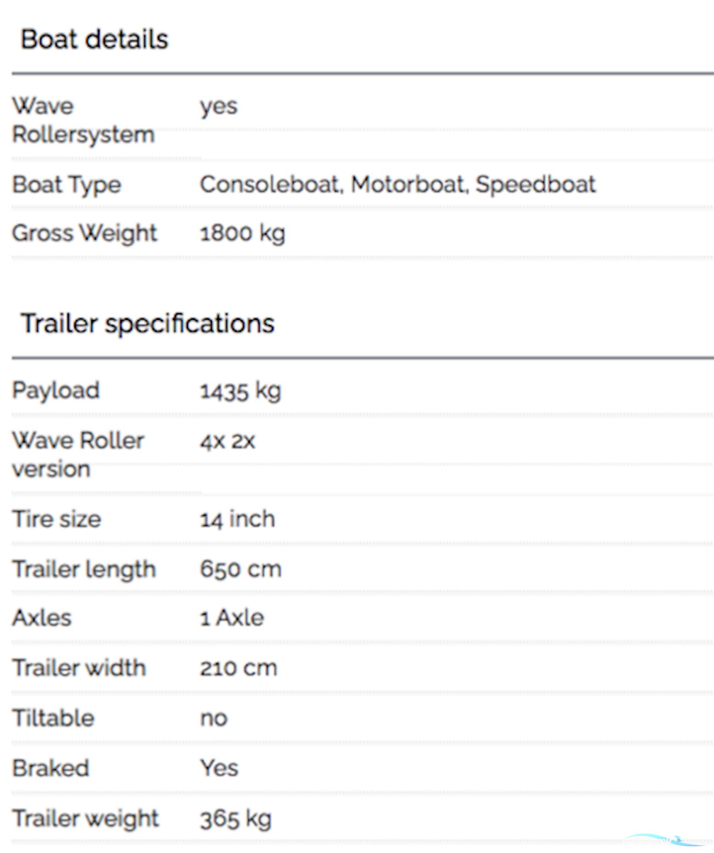Image resolution: width=714 pixels, height=853 pixels.
Task: Click the Boat details heading
Action: point(94,39)
